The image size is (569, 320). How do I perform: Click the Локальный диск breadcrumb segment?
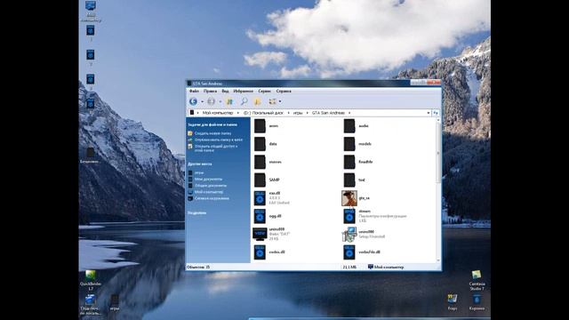263,113
